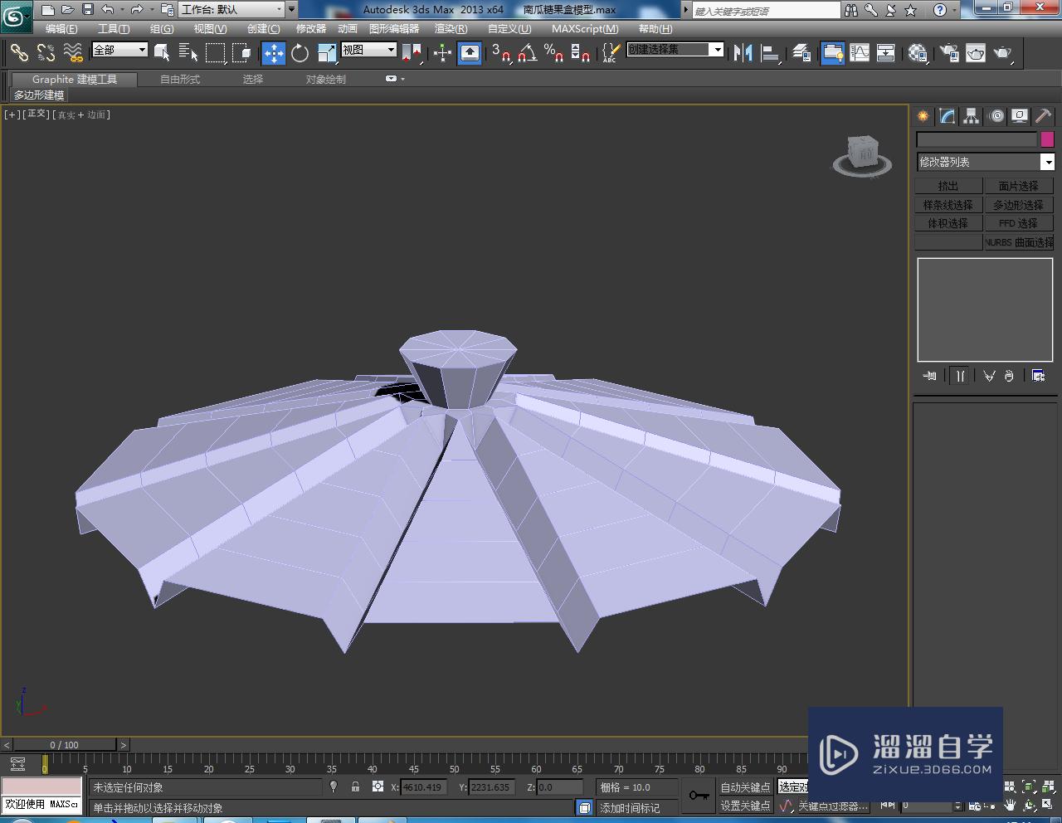Viewport: 1062px width, 823px height.
Task: Toggle Angle Snap icon
Action: (x=527, y=53)
